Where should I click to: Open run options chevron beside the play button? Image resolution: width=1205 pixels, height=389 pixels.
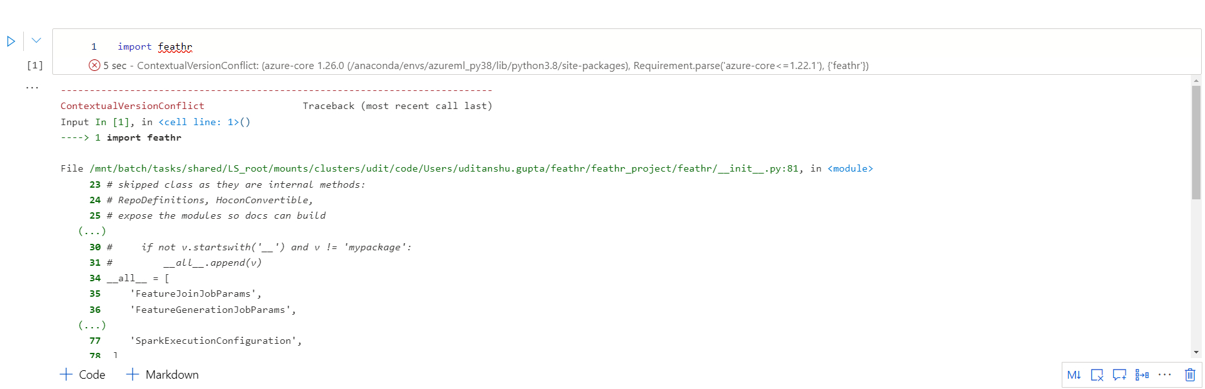click(x=35, y=40)
